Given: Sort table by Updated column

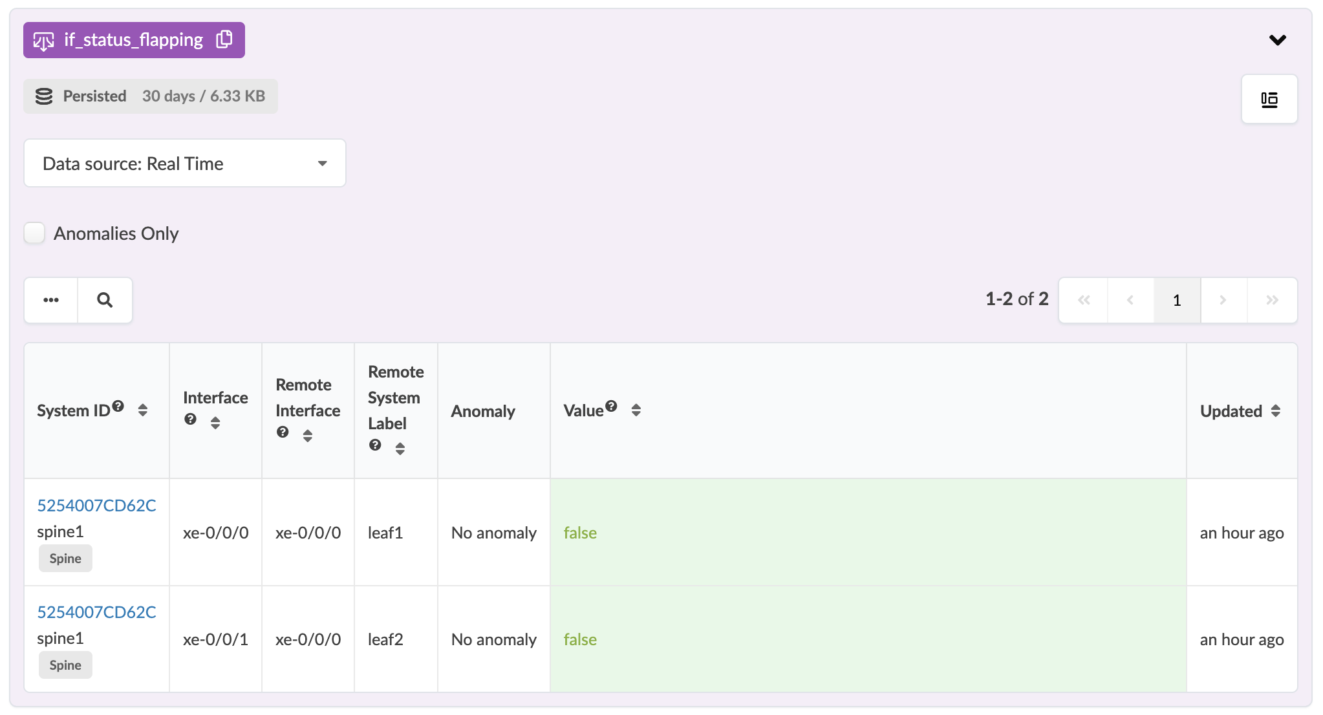Looking at the screenshot, I should (1275, 411).
